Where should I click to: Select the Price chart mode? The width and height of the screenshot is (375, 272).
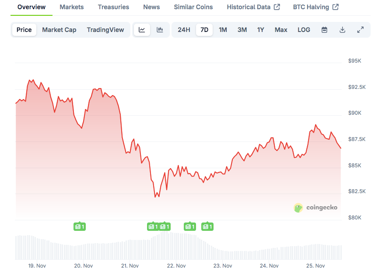tap(24, 30)
